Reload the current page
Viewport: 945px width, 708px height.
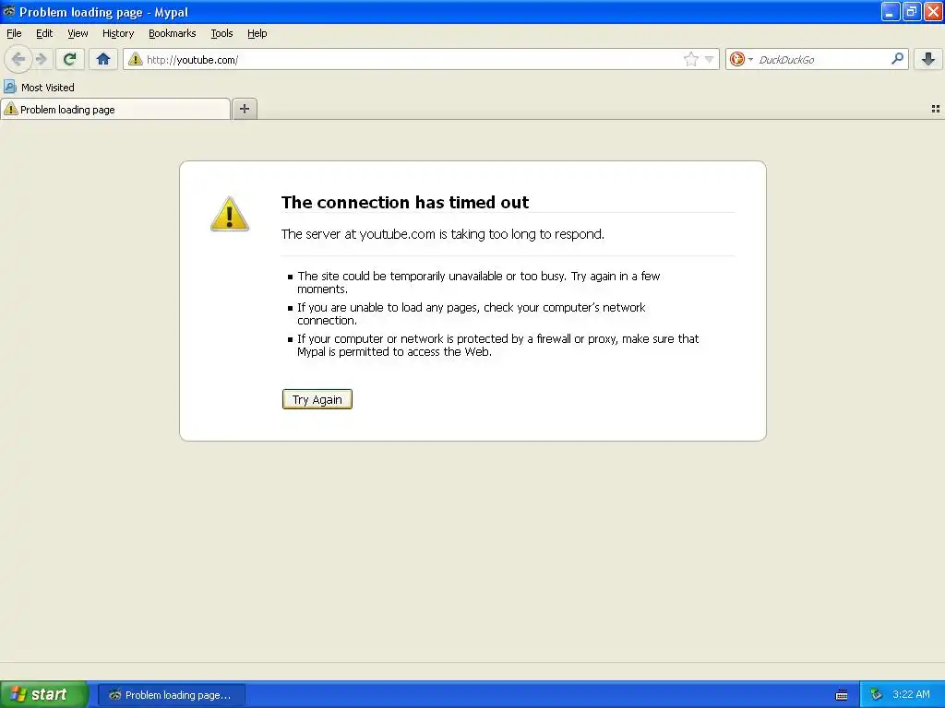coord(70,59)
